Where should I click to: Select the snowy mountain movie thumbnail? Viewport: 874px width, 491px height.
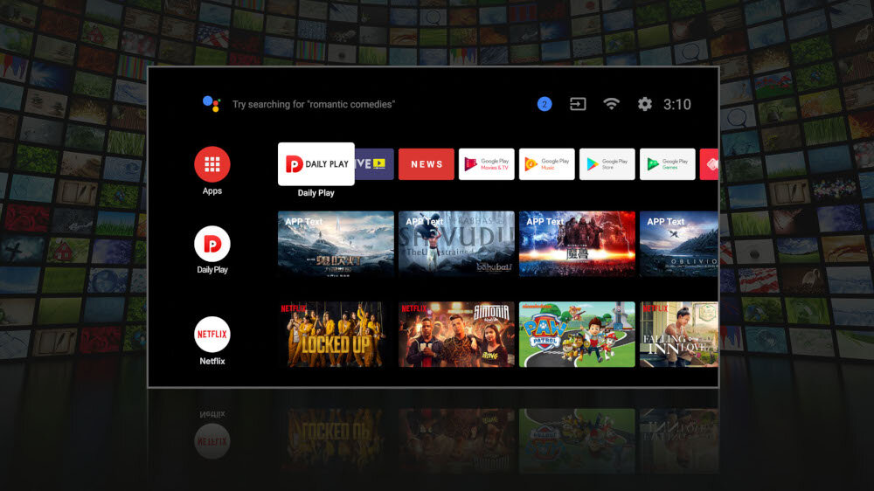[336, 244]
